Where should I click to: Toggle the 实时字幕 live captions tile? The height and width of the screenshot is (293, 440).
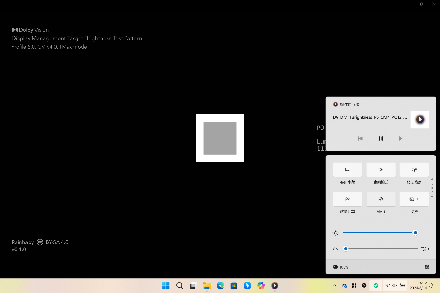(x=347, y=170)
